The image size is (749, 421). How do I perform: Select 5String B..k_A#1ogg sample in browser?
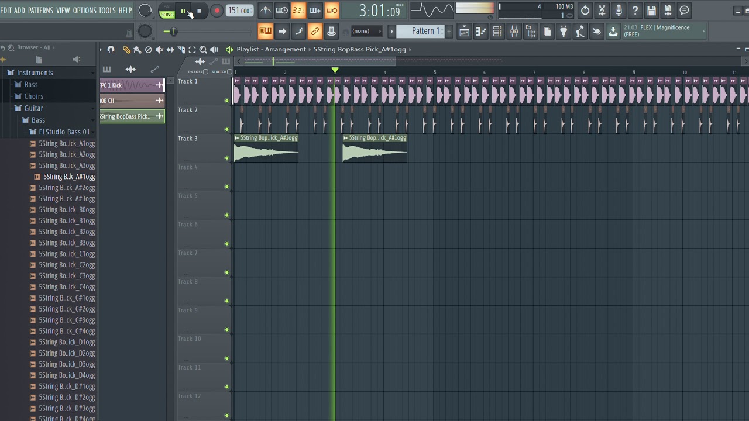[x=68, y=177]
